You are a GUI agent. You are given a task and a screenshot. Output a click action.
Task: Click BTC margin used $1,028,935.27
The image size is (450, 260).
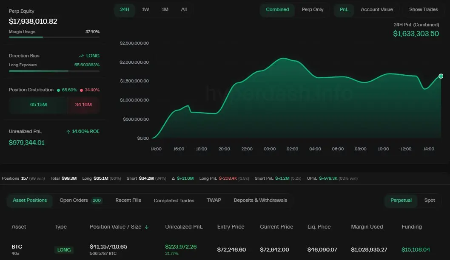pyautogui.click(x=369, y=250)
